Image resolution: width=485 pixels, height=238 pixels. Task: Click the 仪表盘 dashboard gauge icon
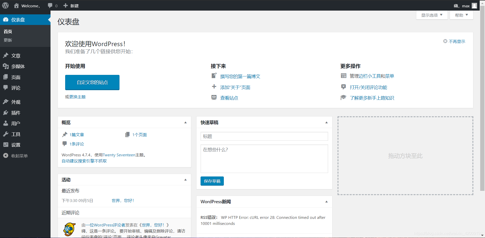click(x=6, y=20)
